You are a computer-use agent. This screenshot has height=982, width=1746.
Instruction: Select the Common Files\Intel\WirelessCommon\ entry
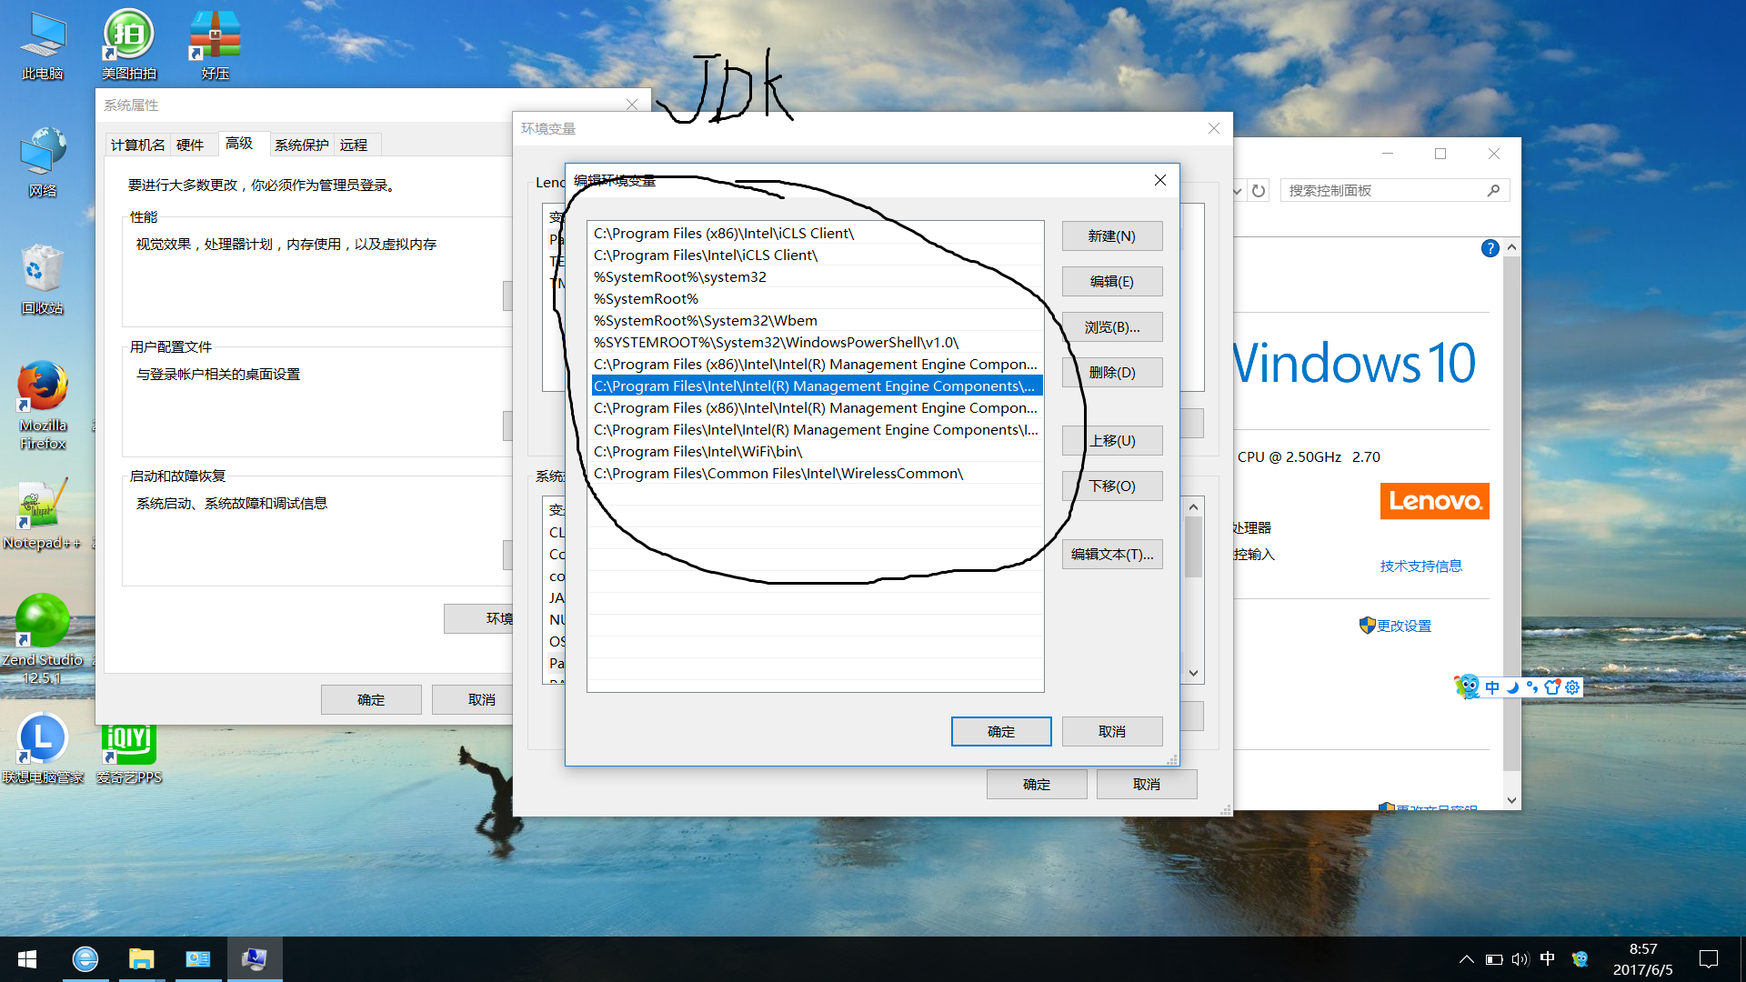click(816, 474)
